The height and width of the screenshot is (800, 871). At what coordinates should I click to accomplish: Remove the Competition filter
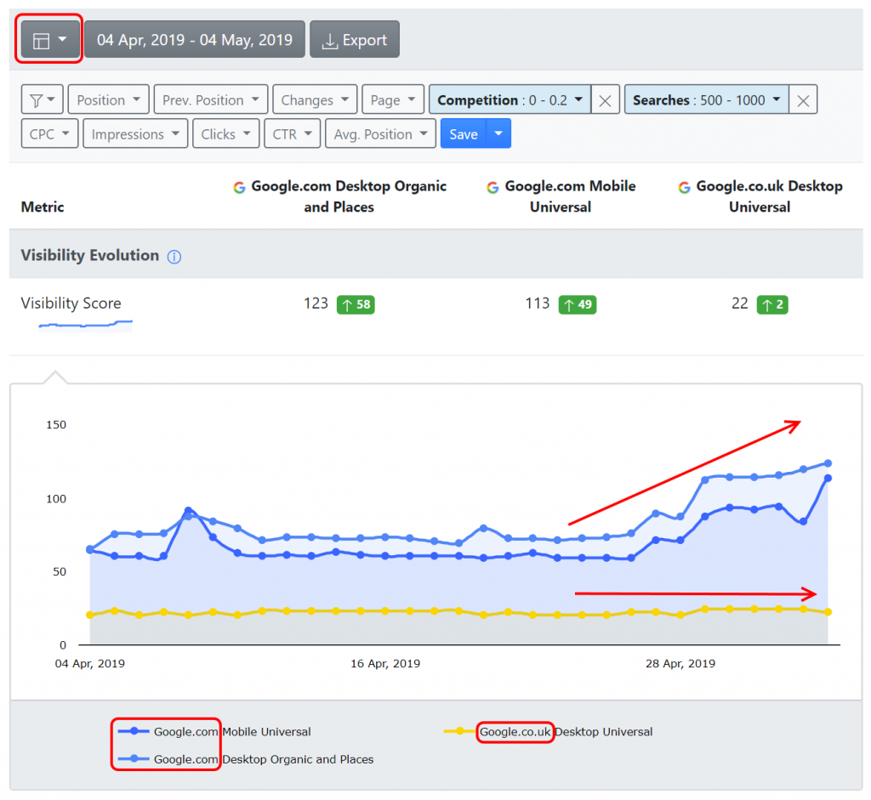click(x=606, y=100)
